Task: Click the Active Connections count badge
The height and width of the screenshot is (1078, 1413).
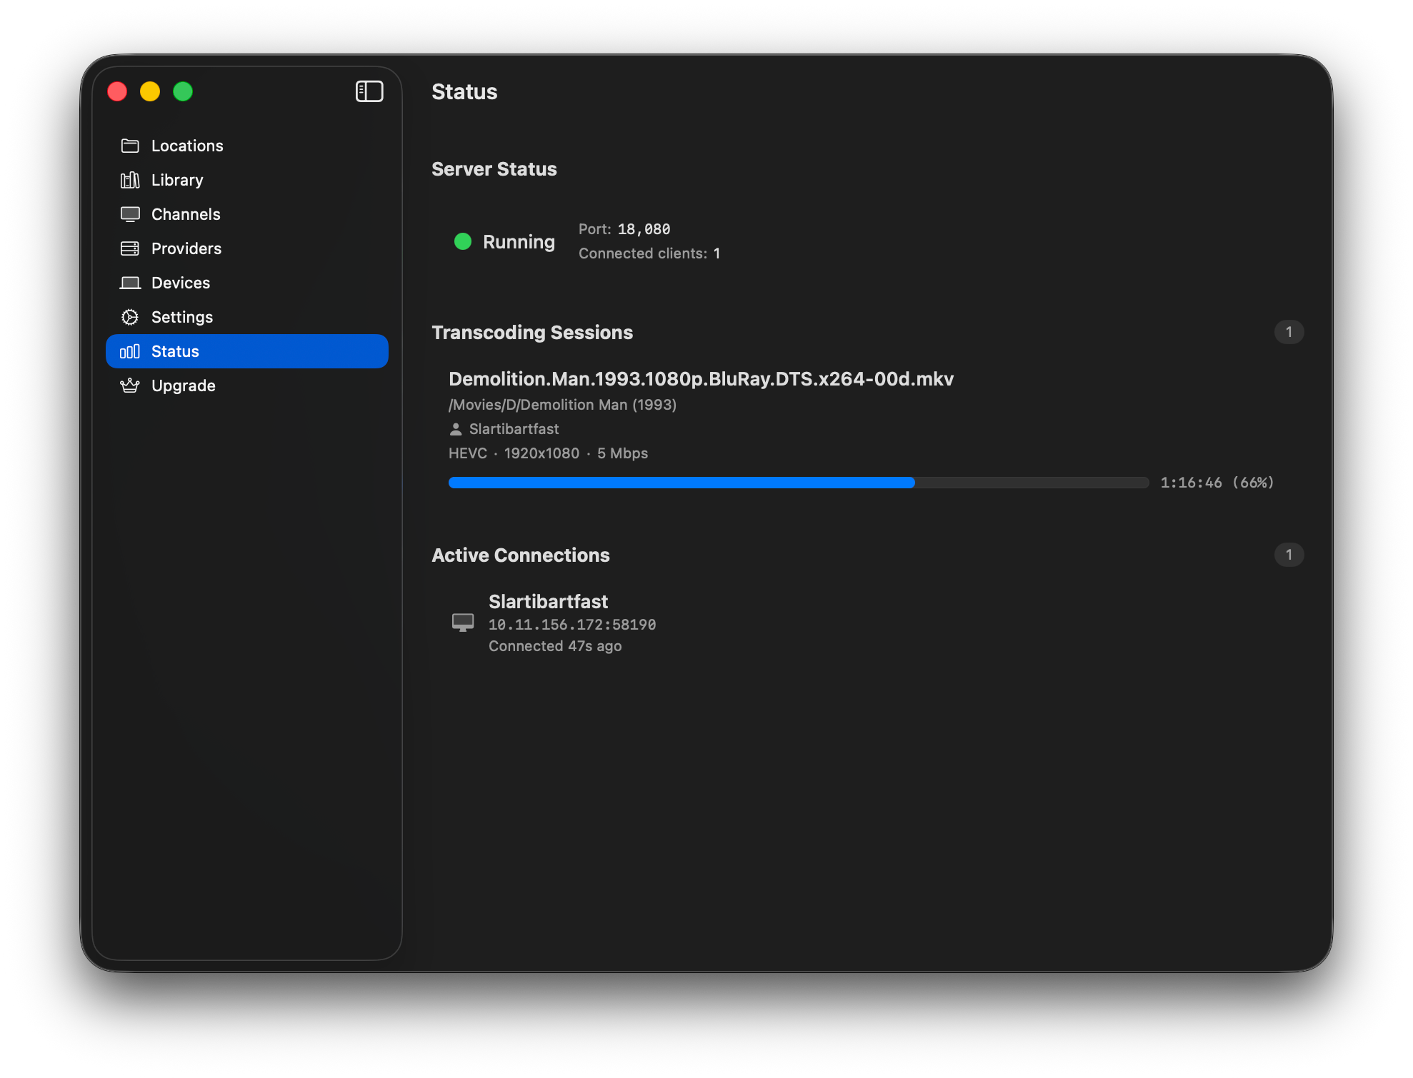Action: click(1289, 555)
